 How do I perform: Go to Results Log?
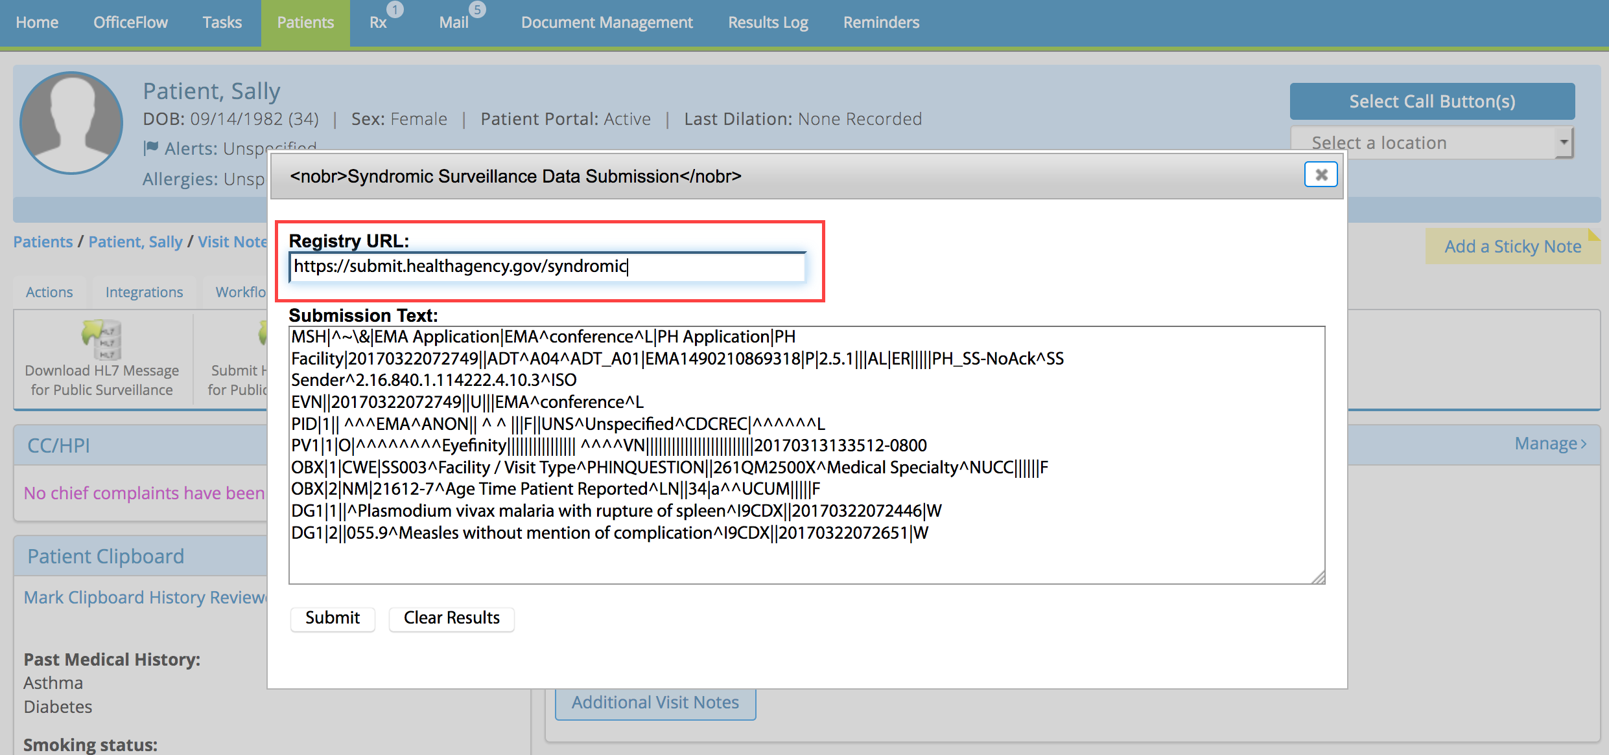tap(768, 23)
